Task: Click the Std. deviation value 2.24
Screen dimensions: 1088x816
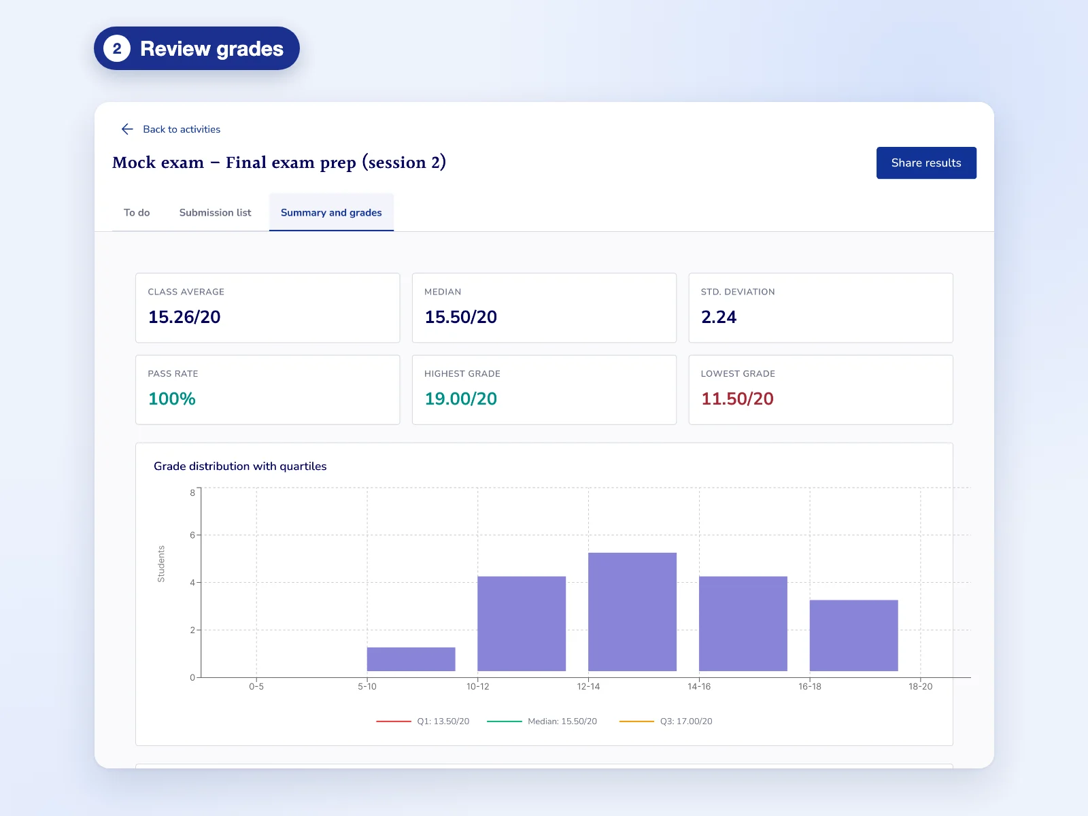Action: 719,318
